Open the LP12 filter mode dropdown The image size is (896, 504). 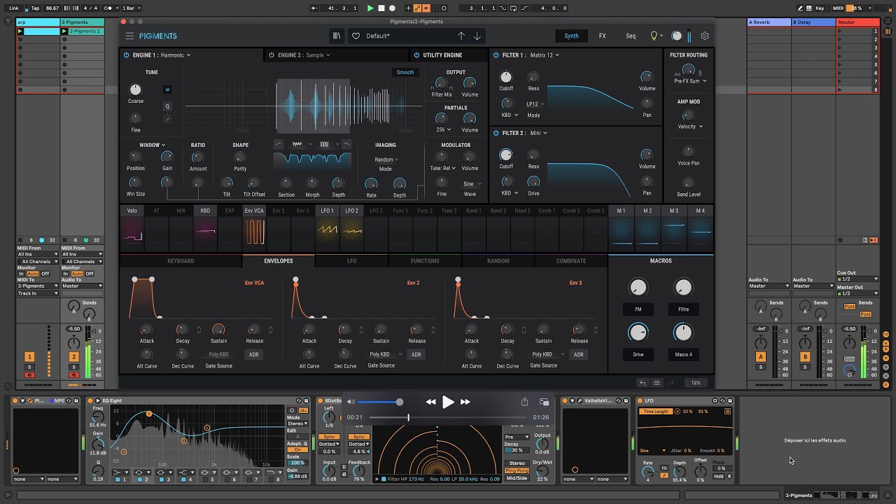[535, 104]
